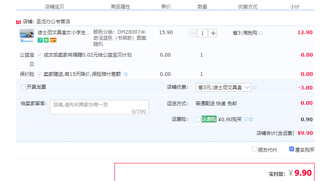The height and width of the screenshot is (181, 325).
Task: Increase quantity with the plus button
Action: click(x=213, y=33)
